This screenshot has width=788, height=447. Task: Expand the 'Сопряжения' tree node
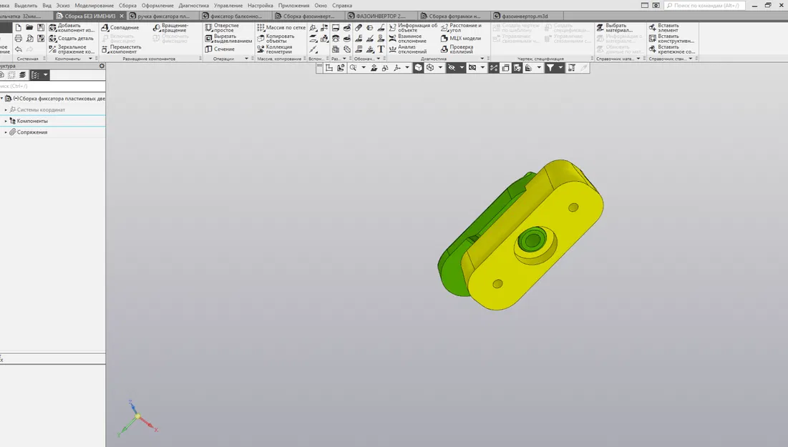click(x=6, y=132)
